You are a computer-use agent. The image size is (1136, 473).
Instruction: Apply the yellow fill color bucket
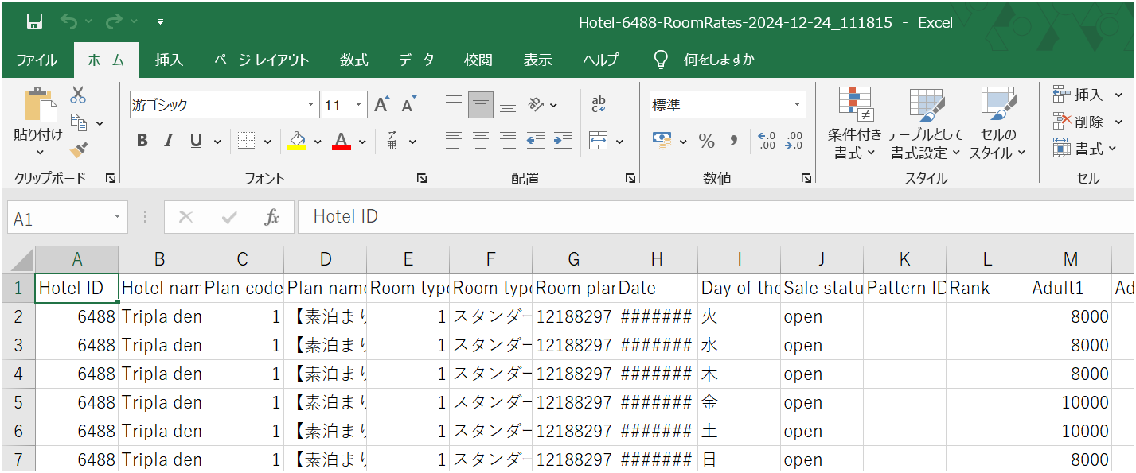pyautogui.click(x=298, y=141)
